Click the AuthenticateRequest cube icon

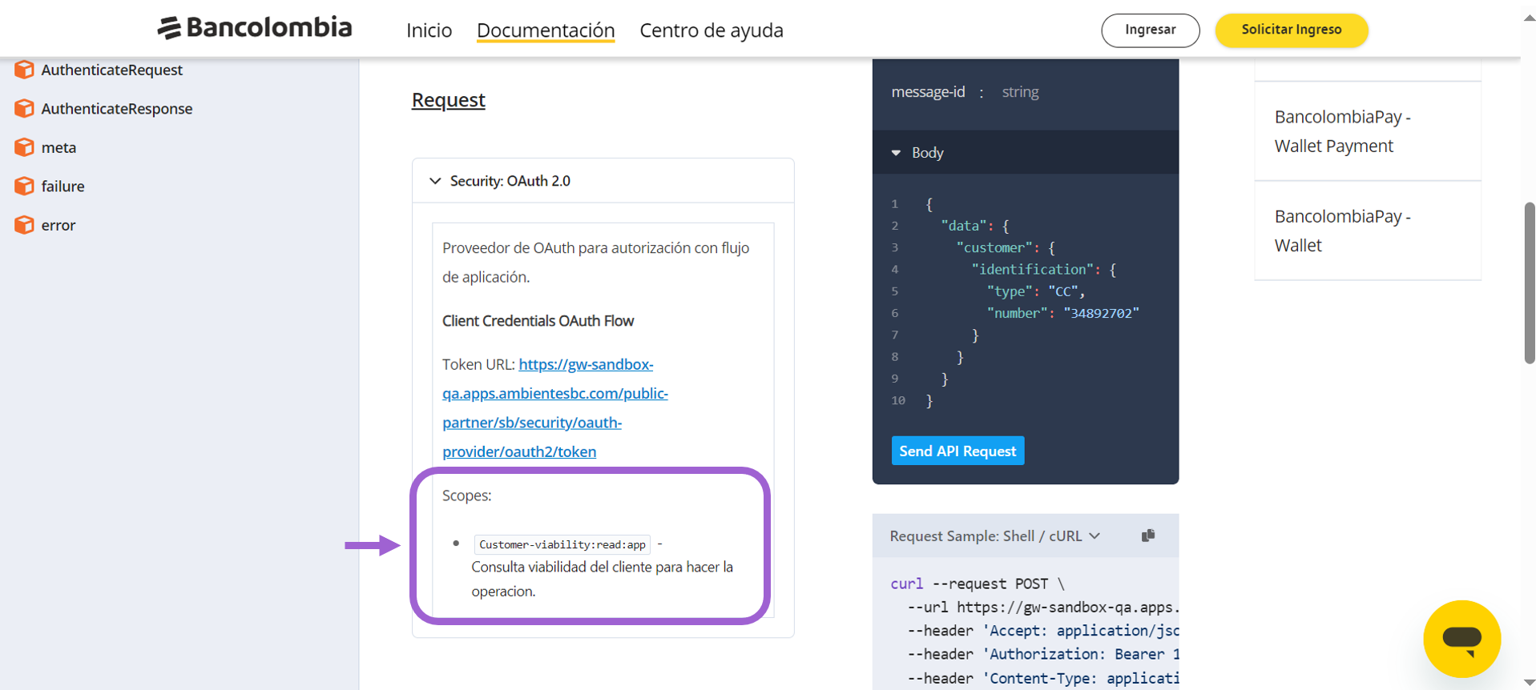pos(24,70)
